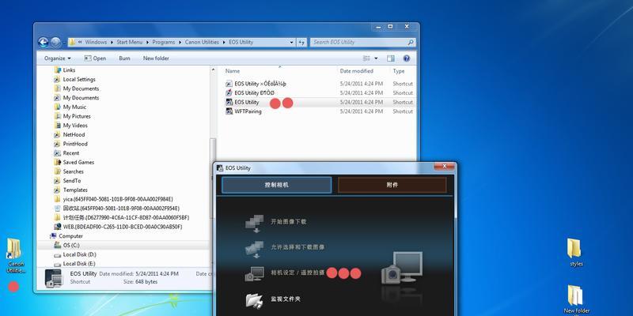Sort by the Name column header
Screen dimensions: 633x316
(x=233, y=71)
